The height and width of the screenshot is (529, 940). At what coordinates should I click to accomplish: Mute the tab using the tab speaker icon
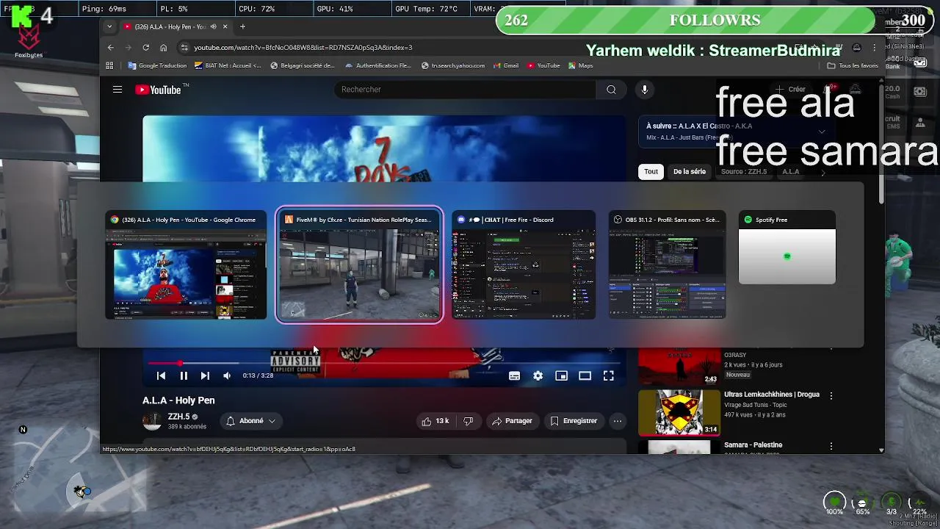[213, 26]
